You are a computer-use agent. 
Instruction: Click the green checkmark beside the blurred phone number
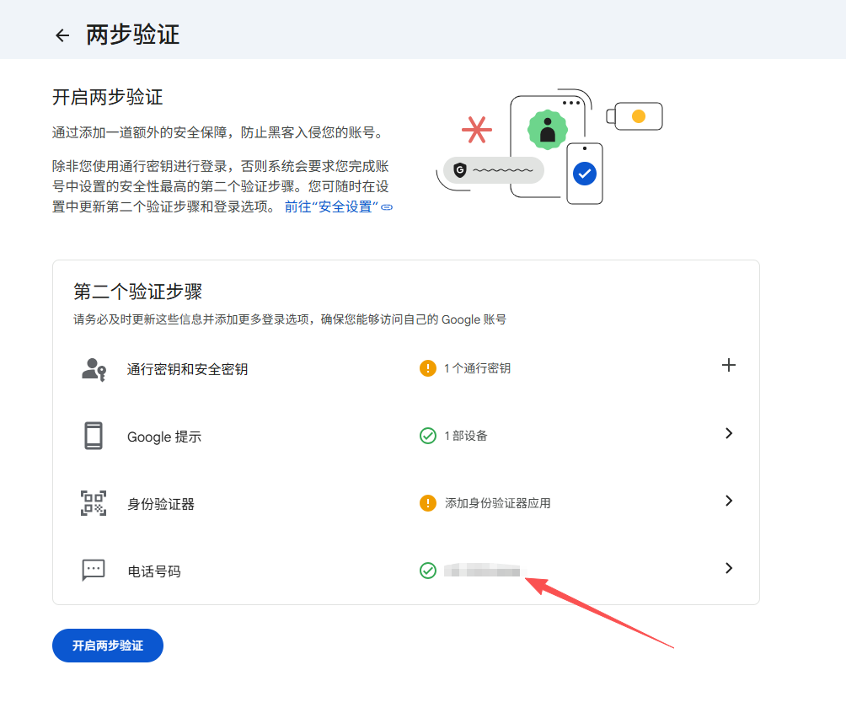(x=428, y=571)
